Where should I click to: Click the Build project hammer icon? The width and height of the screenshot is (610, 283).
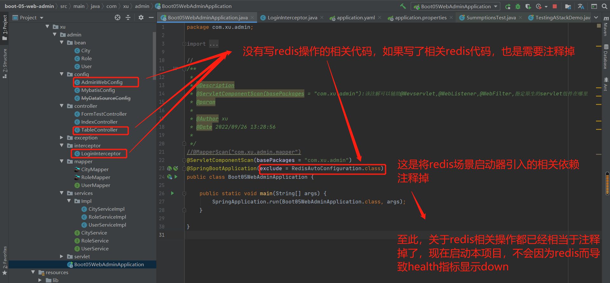tap(403, 6)
